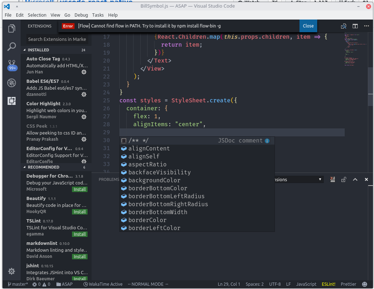This screenshot has height=289, width=374.
Task: Clear the output panel with the clear icon
Action: click(x=332, y=179)
